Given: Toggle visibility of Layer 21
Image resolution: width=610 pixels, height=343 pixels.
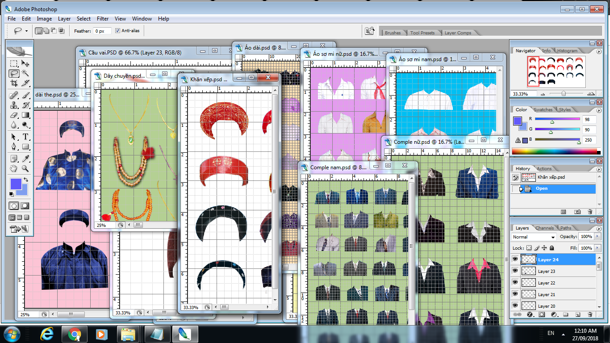Looking at the screenshot, I should coord(515,294).
